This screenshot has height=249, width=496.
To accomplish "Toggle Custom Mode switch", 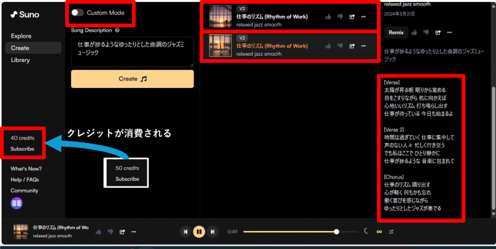I will pyautogui.click(x=77, y=12).
